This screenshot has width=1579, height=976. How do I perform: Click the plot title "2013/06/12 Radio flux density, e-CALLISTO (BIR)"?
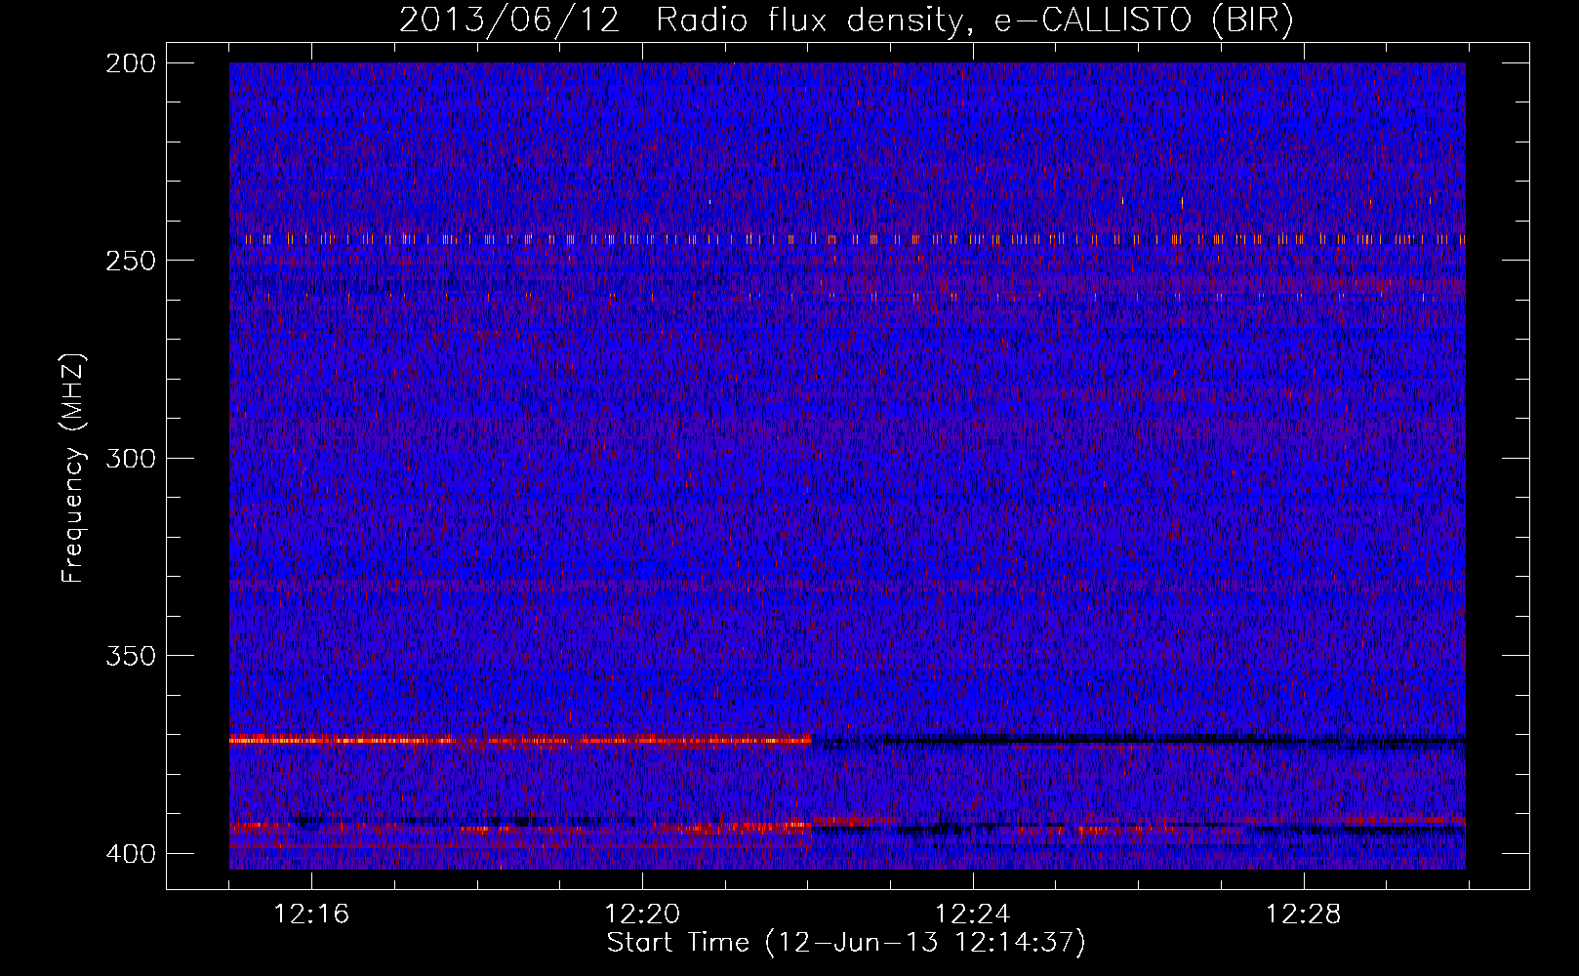tap(846, 20)
